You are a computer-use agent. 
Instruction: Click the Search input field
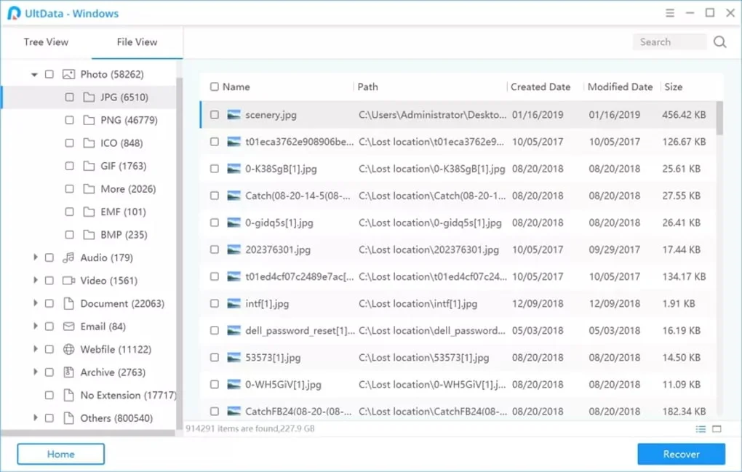(669, 42)
